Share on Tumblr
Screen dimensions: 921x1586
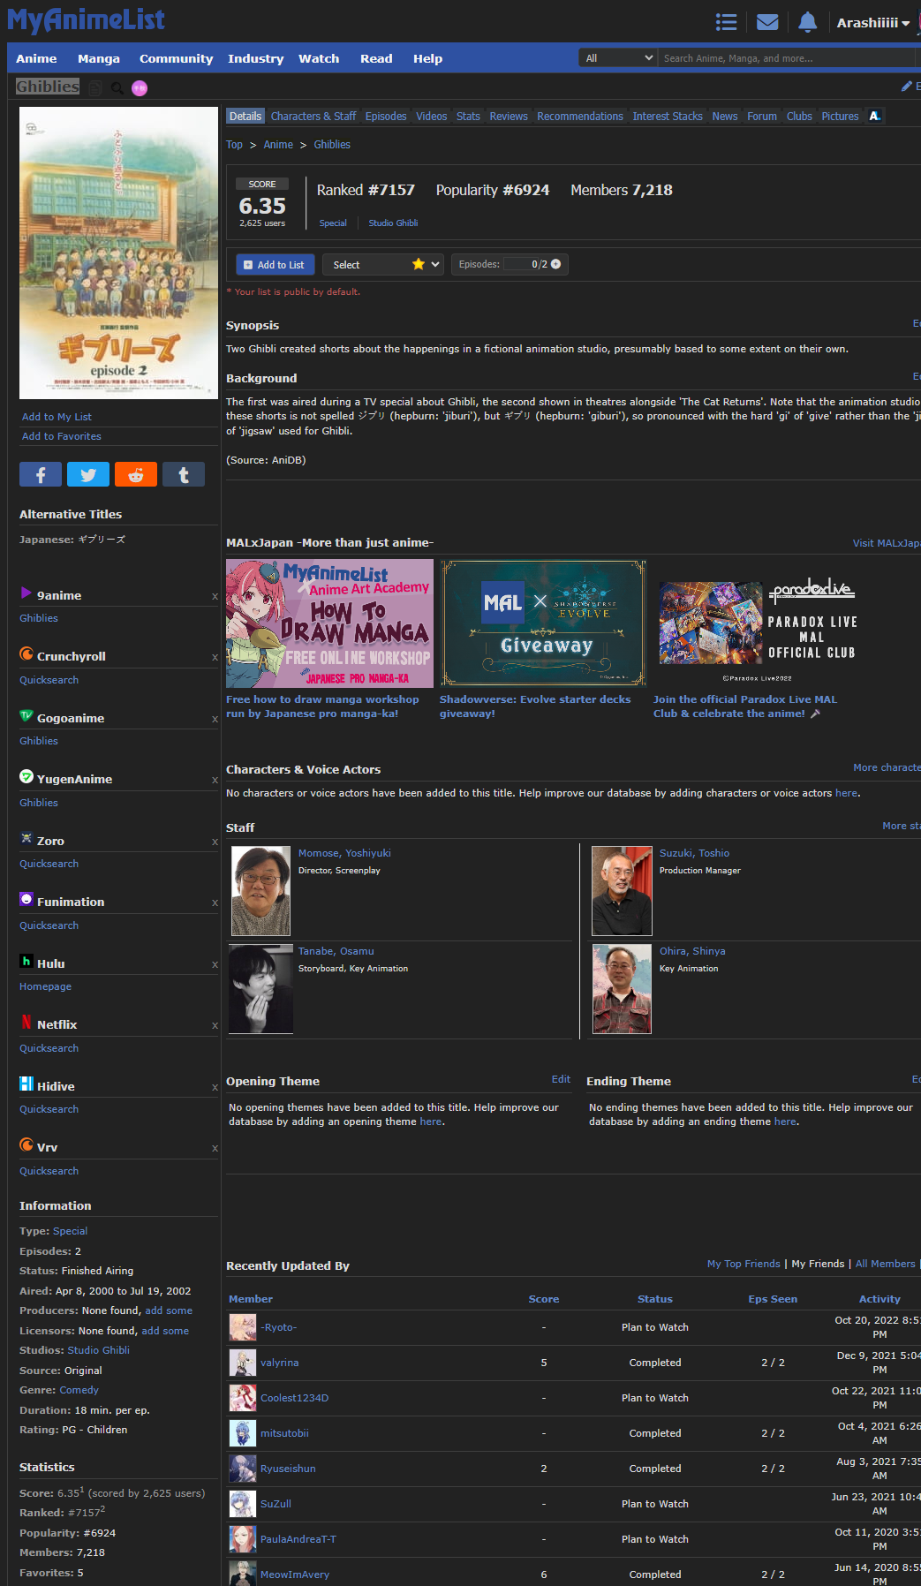184,474
